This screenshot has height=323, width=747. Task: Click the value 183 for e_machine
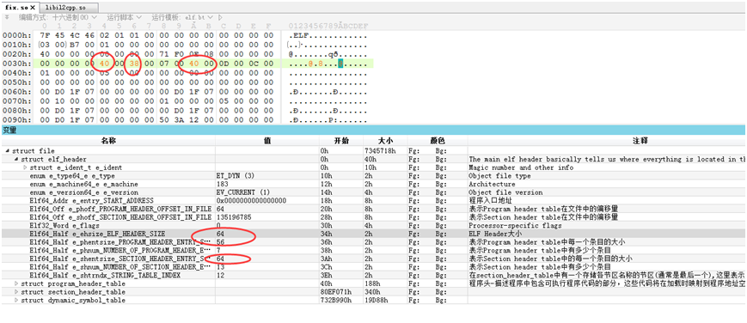tap(222, 184)
